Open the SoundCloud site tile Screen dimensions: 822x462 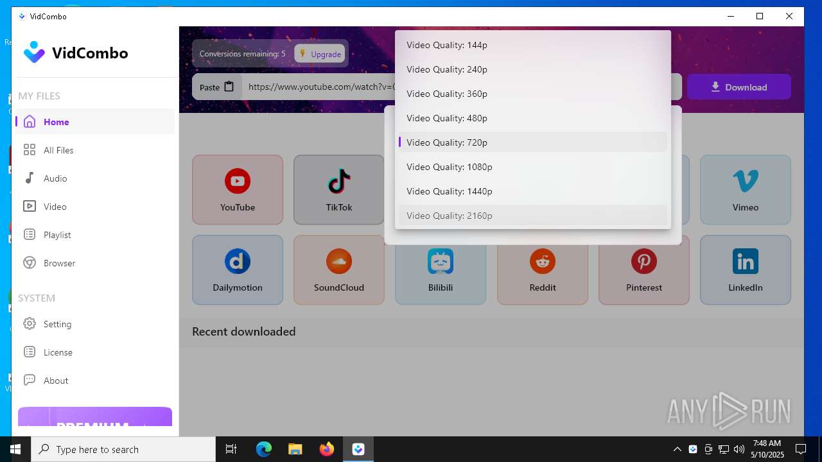[339, 270]
